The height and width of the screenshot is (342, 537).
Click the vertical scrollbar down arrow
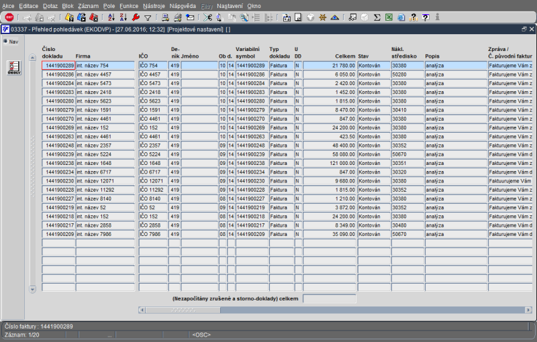32,289
